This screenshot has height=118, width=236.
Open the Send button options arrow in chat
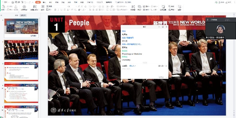[166, 77]
